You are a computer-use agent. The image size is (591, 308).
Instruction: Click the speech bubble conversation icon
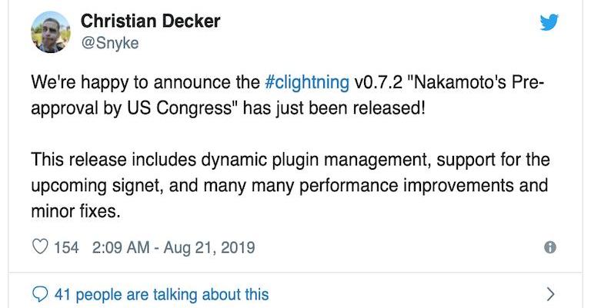tap(40, 293)
